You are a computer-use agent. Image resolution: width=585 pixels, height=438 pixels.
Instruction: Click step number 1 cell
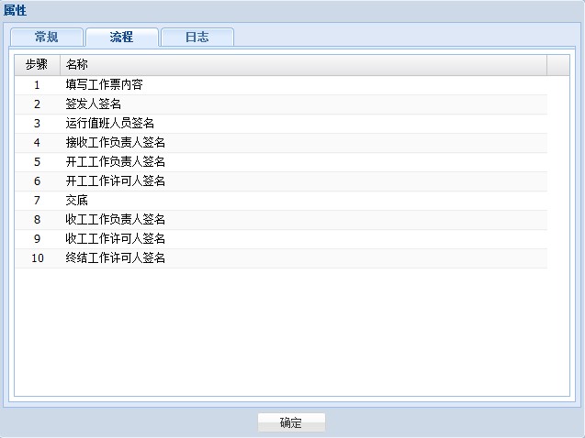pos(37,85)
